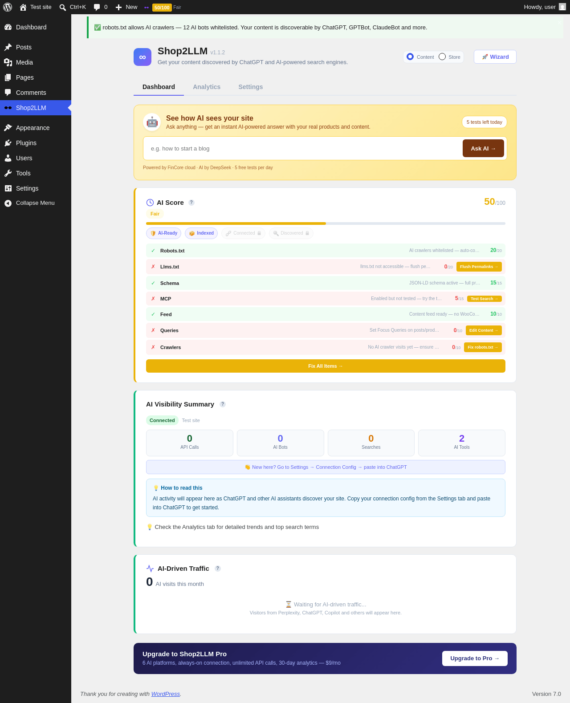Click the robot icon in AI test box
Screen dimensions: 570x703
(152, 122)
